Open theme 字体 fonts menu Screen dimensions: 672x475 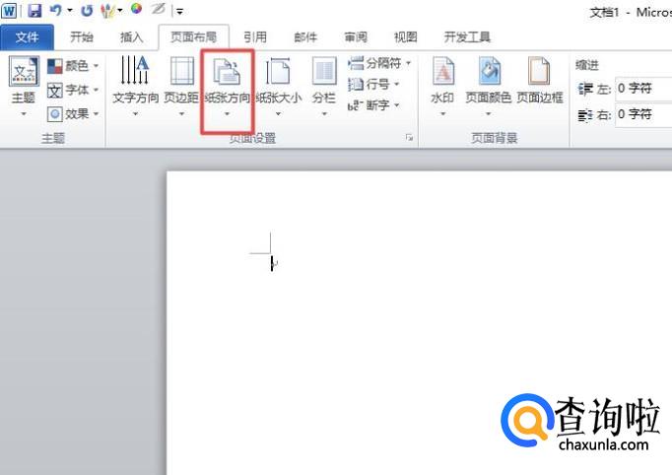point(73,90)
